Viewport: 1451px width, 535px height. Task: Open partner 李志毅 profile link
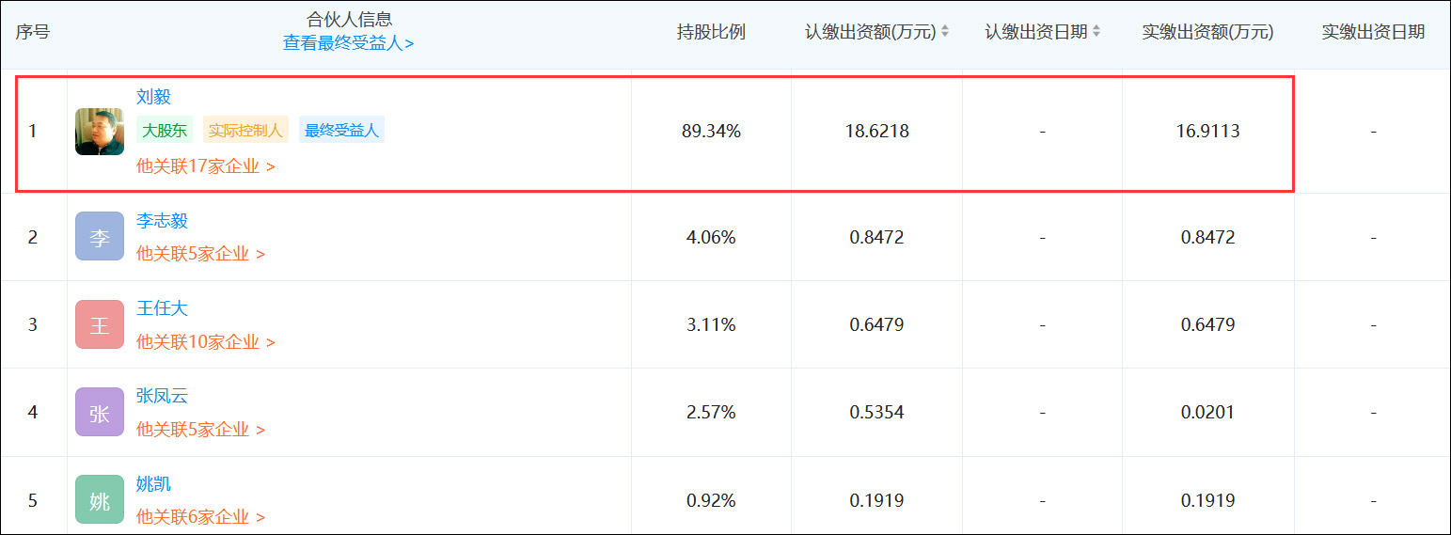[162, 221]
